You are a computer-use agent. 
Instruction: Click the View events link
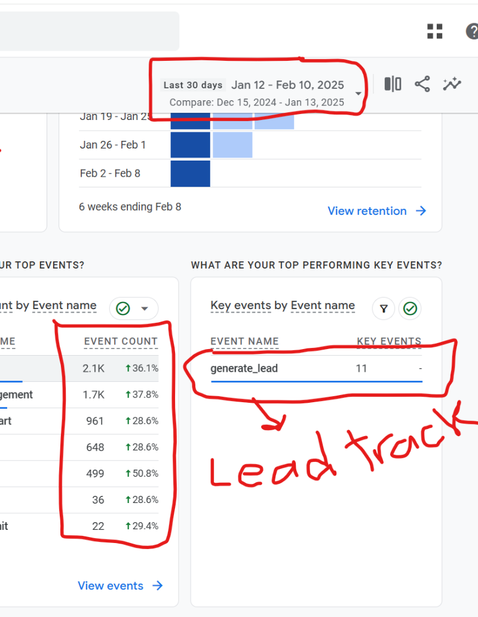pos(111,585)
